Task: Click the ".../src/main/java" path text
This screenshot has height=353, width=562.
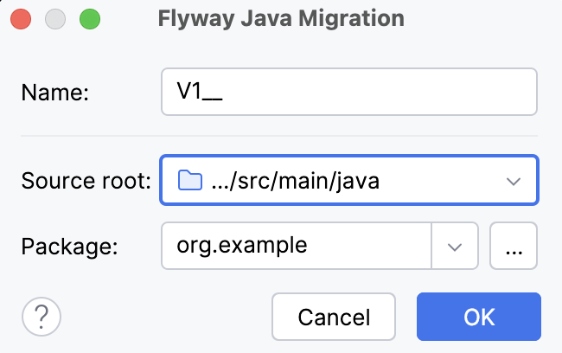Action: coord(295,181)
